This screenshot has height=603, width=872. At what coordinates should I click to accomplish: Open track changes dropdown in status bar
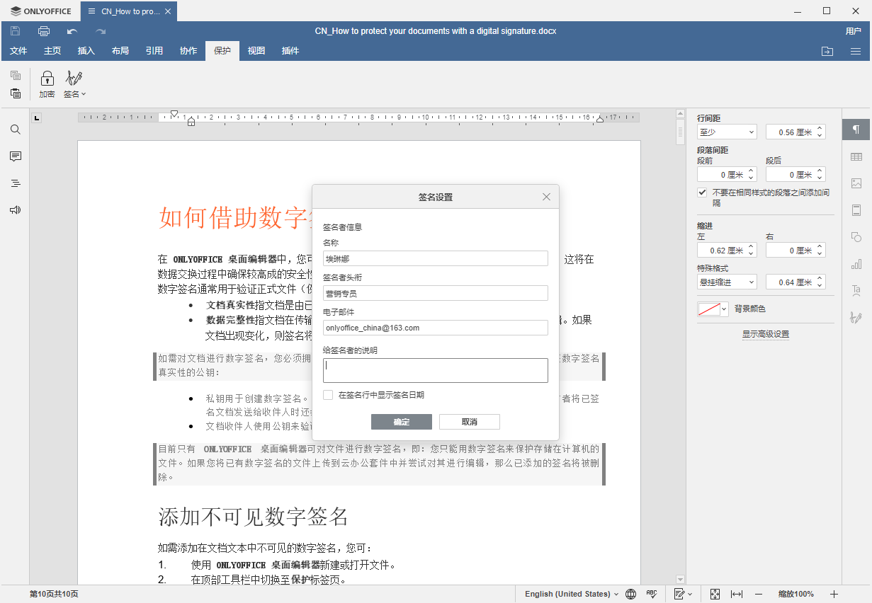(684, 594)
